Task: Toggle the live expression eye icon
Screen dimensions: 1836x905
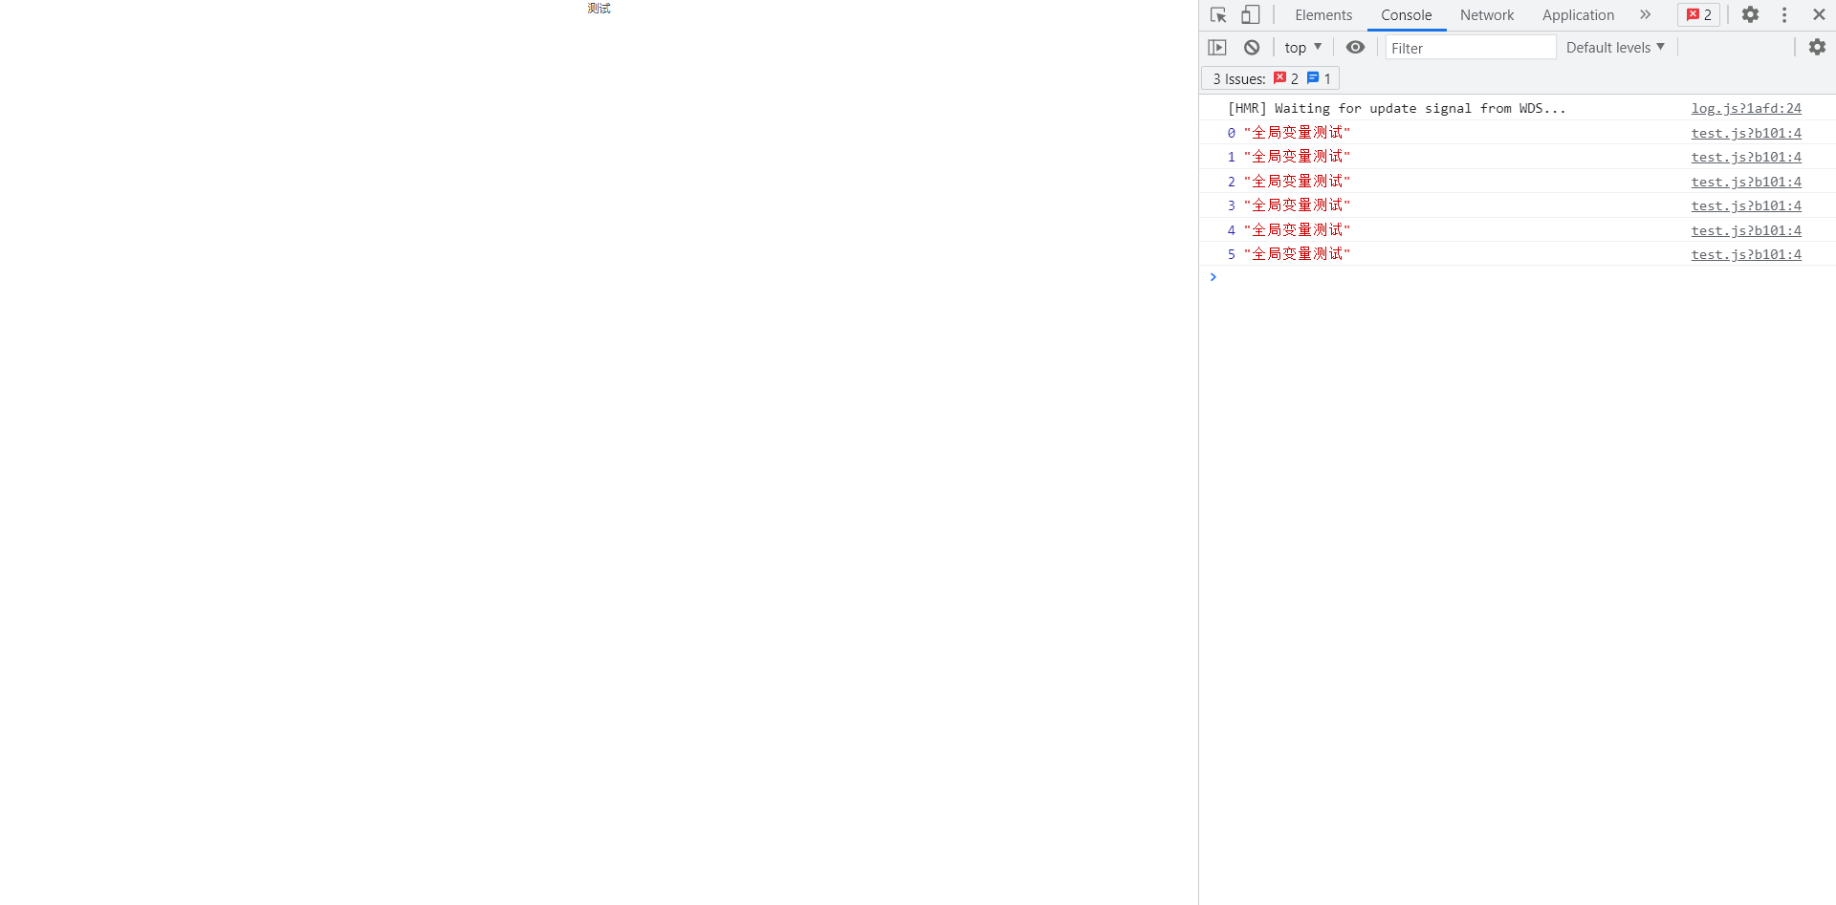Action: click(1355, 47)
